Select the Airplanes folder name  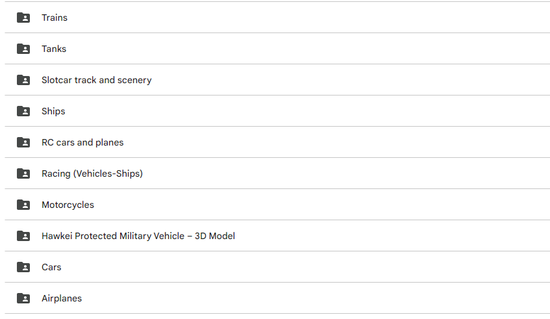pos(62,298)
